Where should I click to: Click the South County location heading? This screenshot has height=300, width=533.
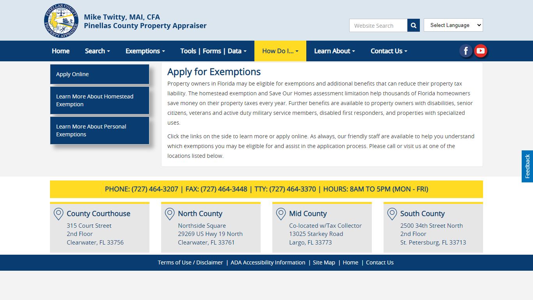click(423, 214)
